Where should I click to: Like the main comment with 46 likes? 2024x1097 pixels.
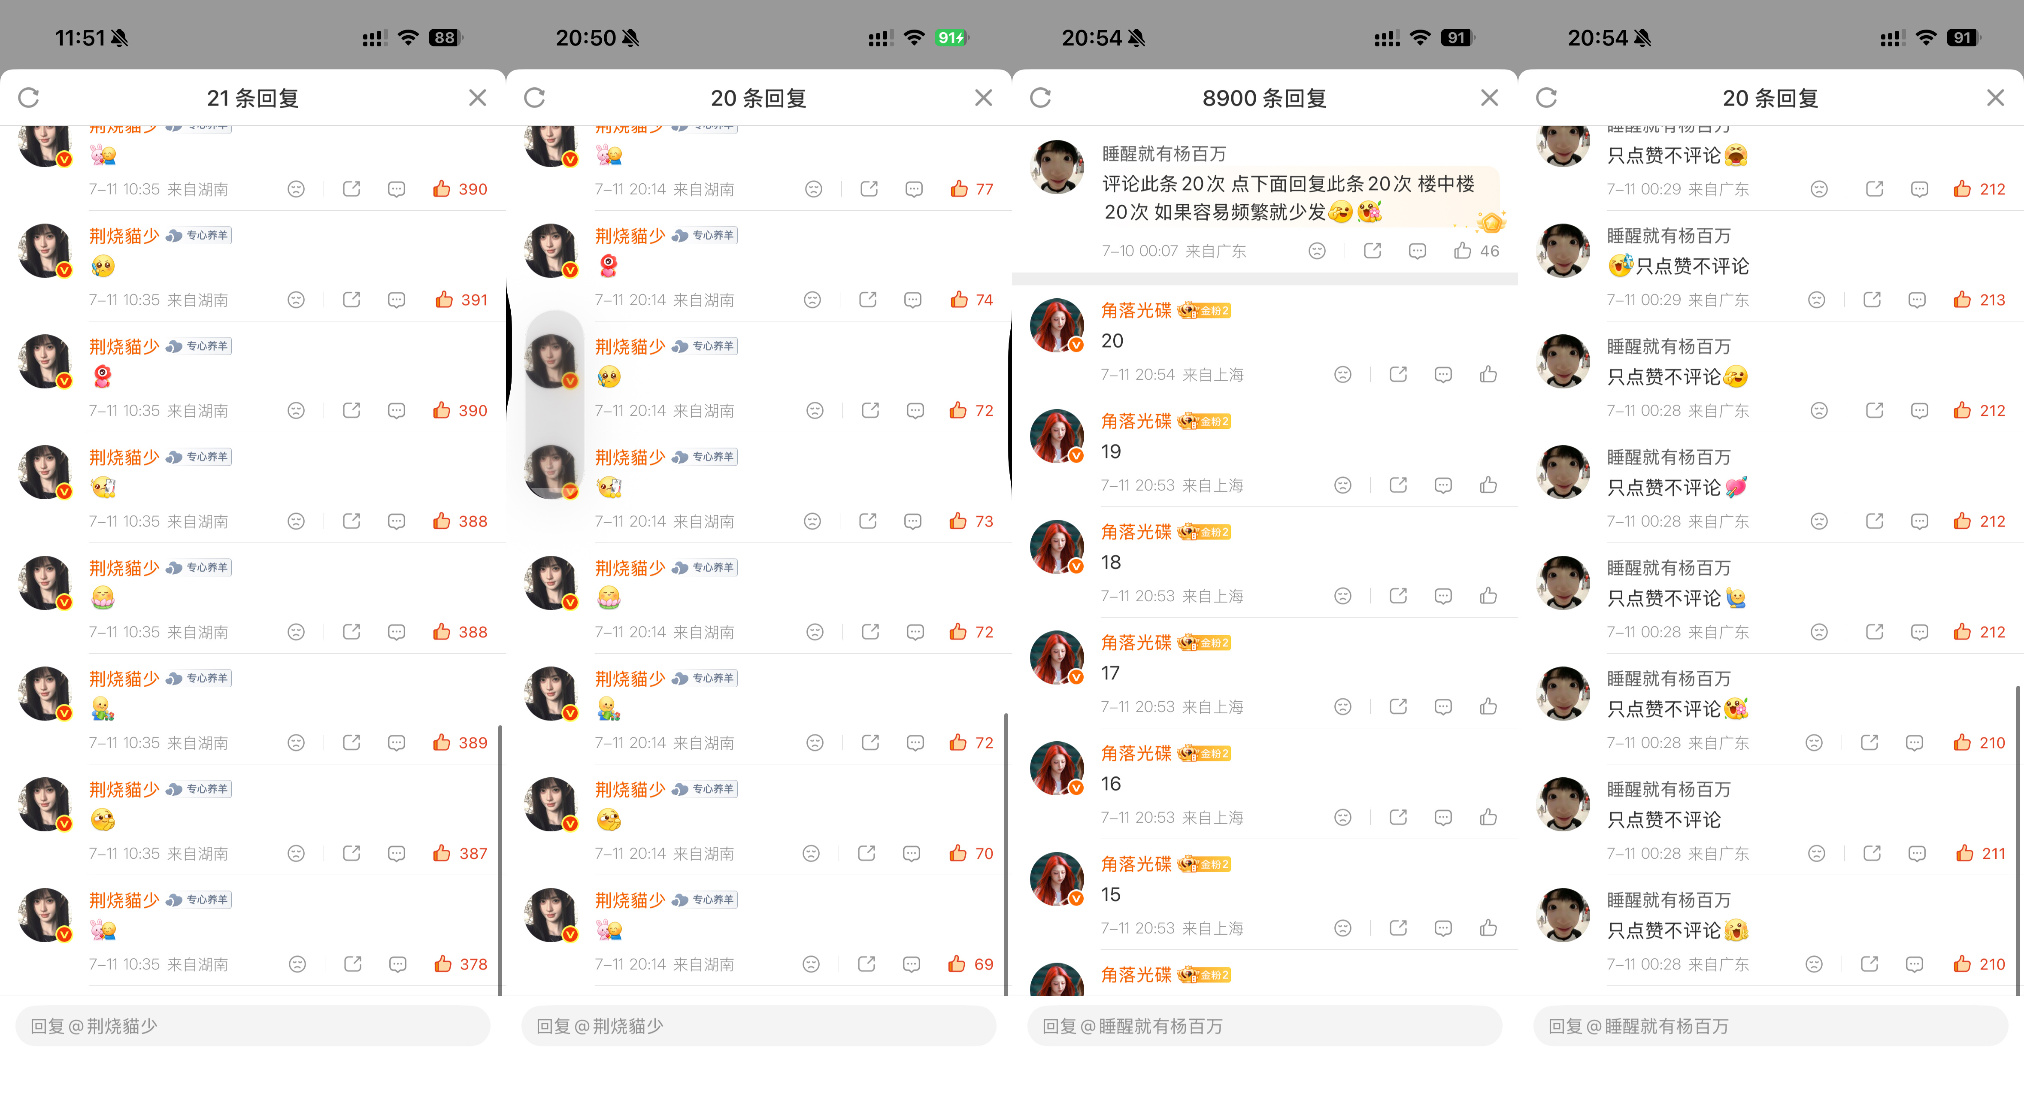[x=1462, y=250]
